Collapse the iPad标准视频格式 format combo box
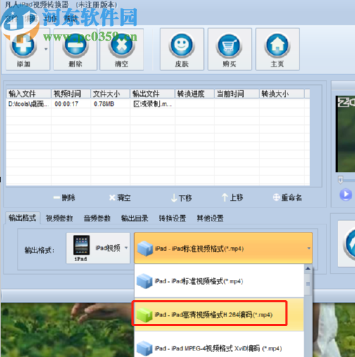The image size is (355, 357). pyautogui.click(x=223, y=248)
